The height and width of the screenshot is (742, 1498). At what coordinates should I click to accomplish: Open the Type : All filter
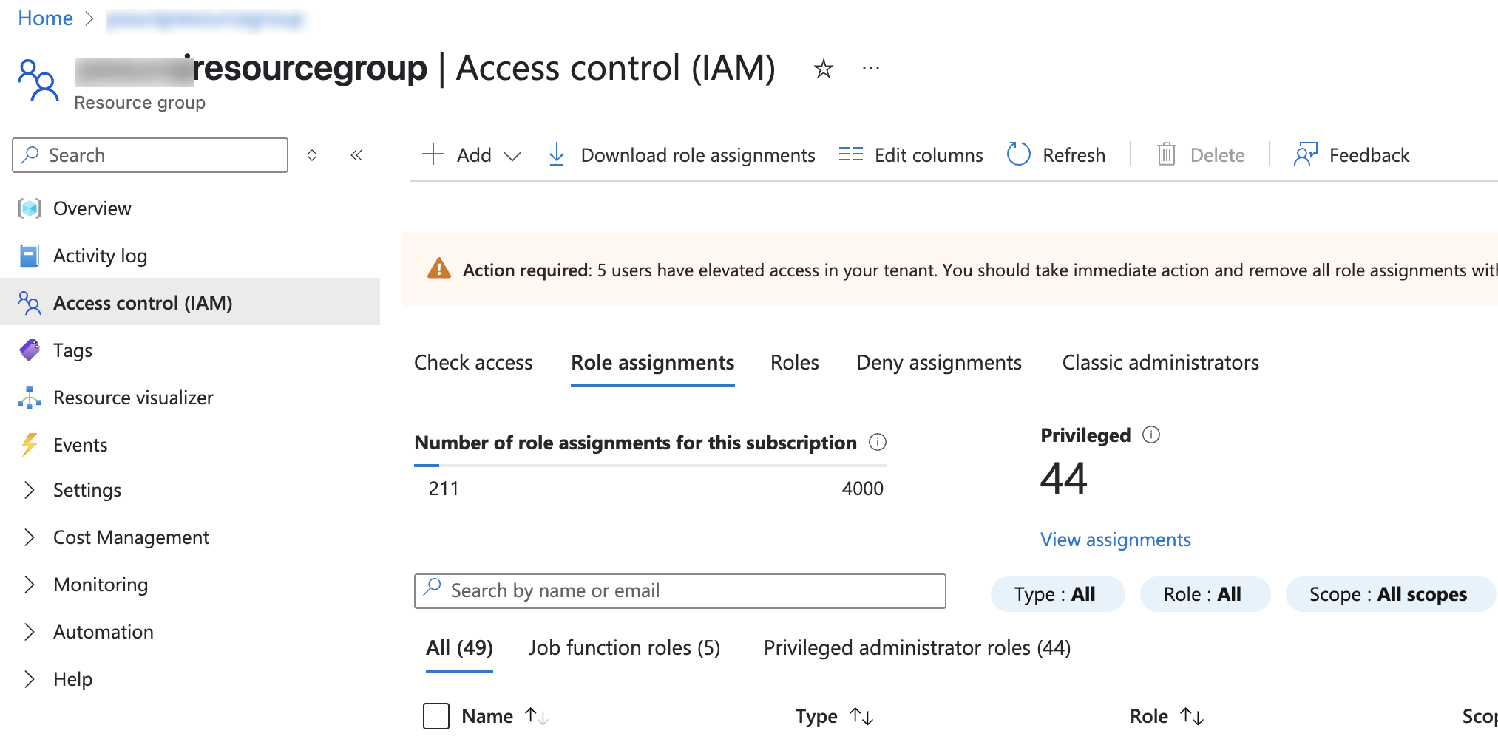tap(1057, 594)
